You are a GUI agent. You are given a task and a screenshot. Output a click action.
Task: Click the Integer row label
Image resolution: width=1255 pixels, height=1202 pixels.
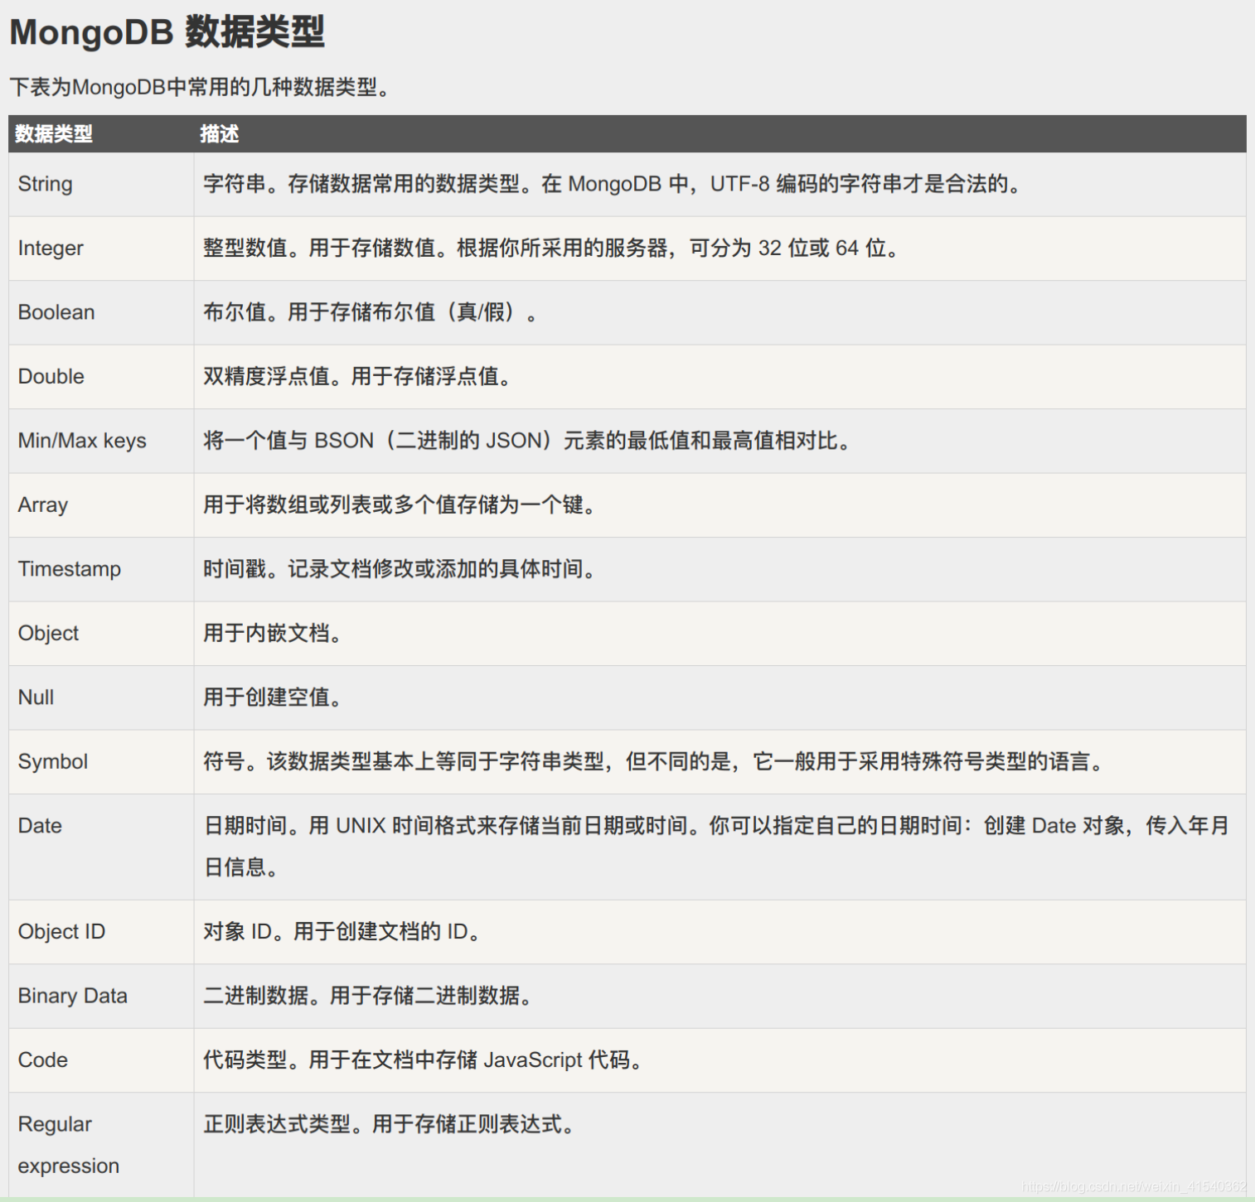pos(51,249)
